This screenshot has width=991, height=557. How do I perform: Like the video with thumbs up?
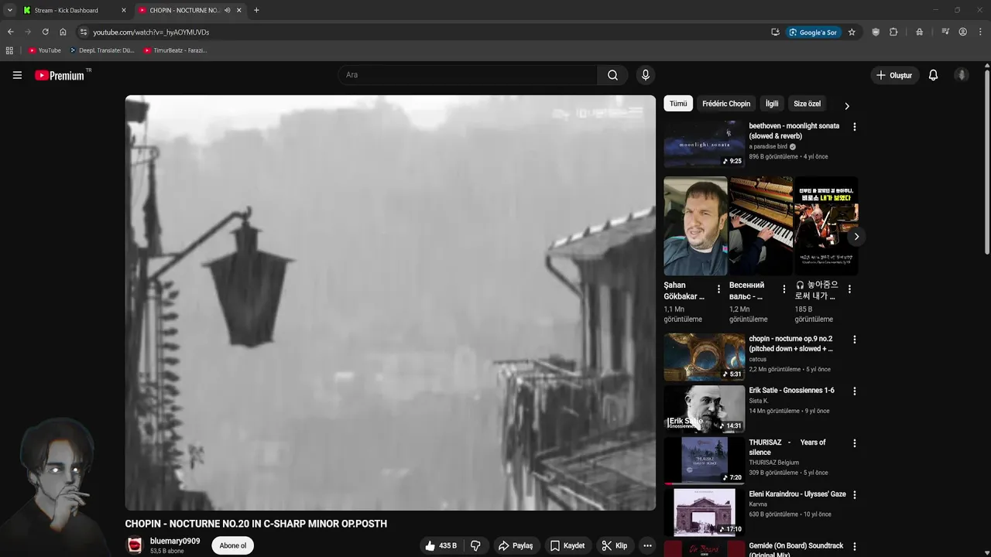coord(441,545)
